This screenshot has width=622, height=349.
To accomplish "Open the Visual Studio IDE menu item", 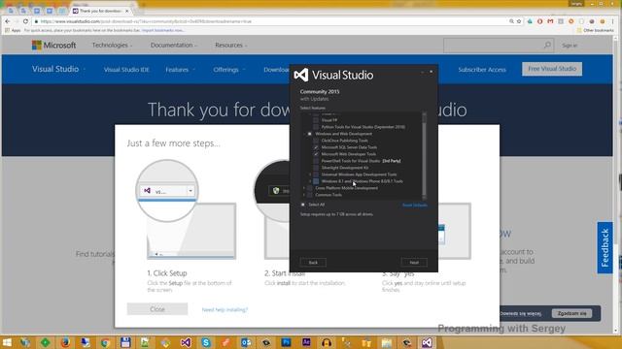I will [x=126, y=70].
